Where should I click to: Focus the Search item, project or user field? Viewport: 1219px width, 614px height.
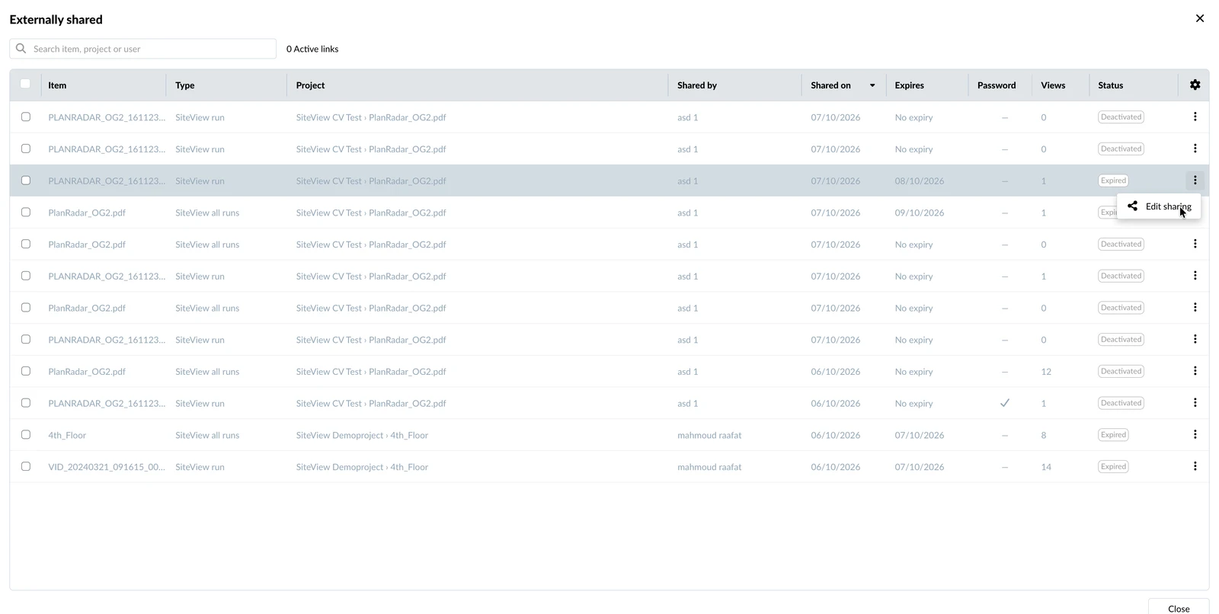pyautogui.click(x=142, y=49)
